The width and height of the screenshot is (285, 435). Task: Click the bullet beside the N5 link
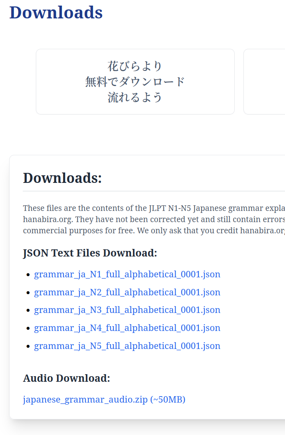(28, 347)
